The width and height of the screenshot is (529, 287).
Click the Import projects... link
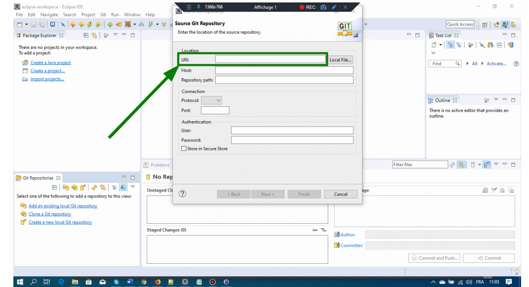pos(47,79)
